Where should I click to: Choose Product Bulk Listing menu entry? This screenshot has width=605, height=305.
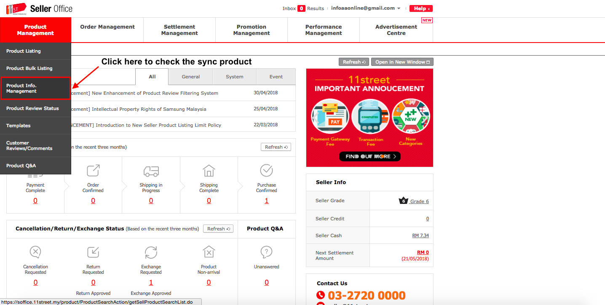click(35, 68)
